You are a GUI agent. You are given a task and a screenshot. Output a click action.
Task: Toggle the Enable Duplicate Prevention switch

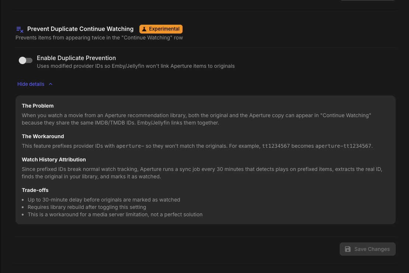tap(25, 60)
